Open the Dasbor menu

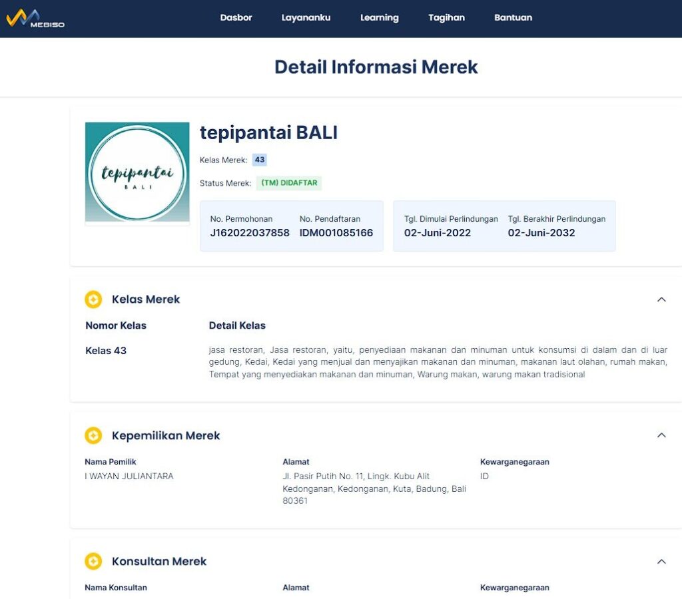(x=236, y=18)
